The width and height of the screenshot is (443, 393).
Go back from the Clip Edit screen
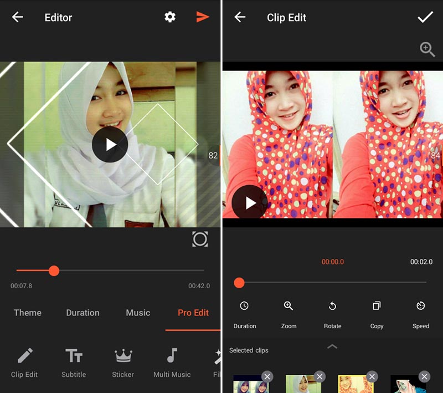pyautogui.click(x=239, y=17)
